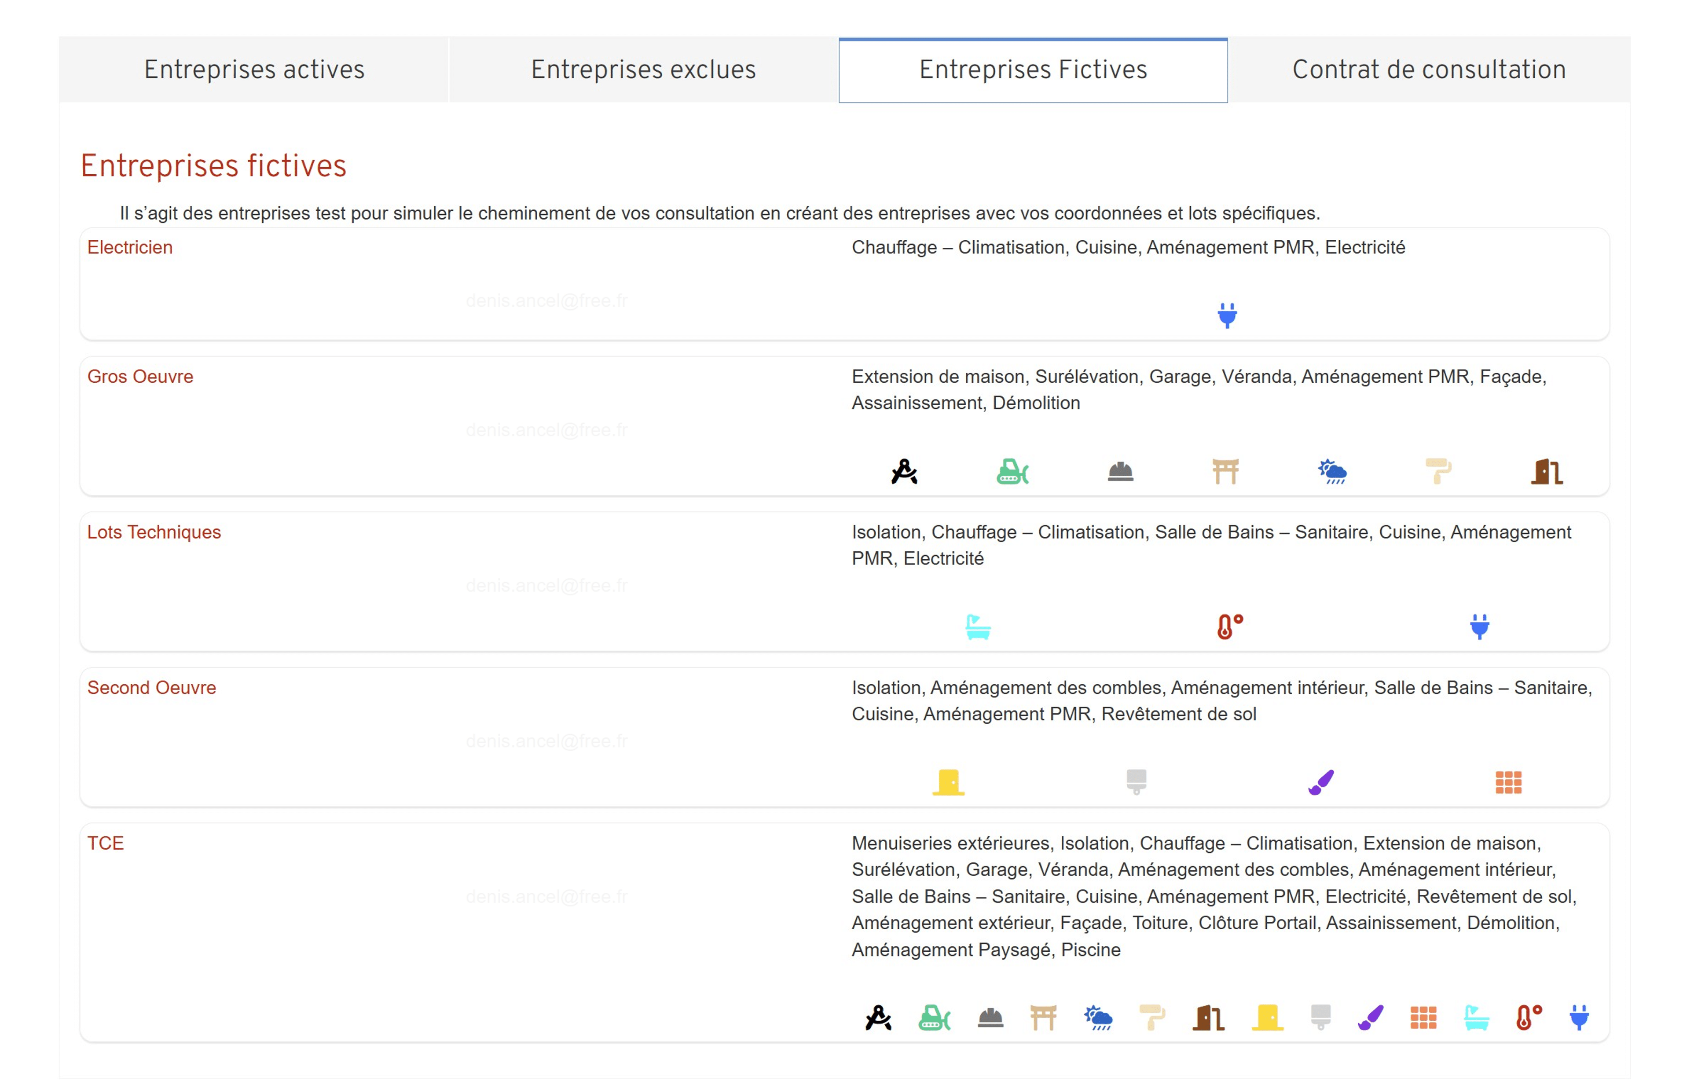Click the thermometer icon in Lots Techniques row
The width and height of the screenshot is (1694, 1089).
coord(1229,627)
